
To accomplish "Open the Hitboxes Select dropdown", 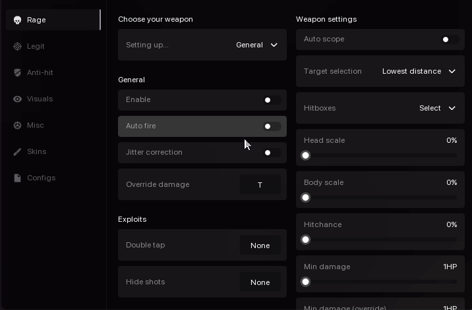I will click(437, 108).
